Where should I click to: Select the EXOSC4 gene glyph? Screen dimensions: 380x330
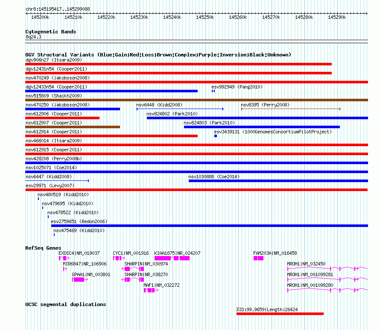tap(64, 258)
